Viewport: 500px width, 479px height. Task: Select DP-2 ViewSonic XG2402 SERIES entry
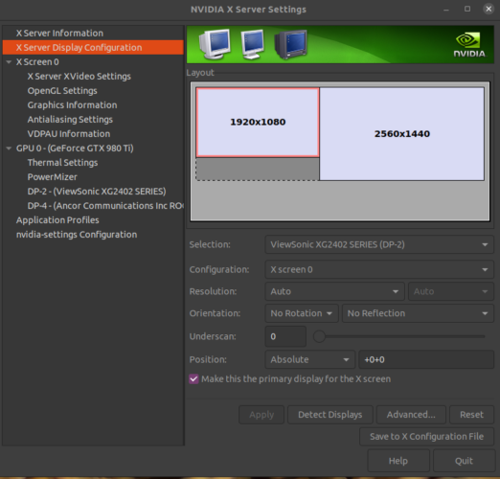tap(97, 192)
